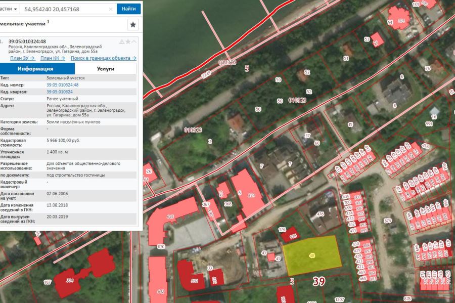Open the search type dropdown

(9, 9)
